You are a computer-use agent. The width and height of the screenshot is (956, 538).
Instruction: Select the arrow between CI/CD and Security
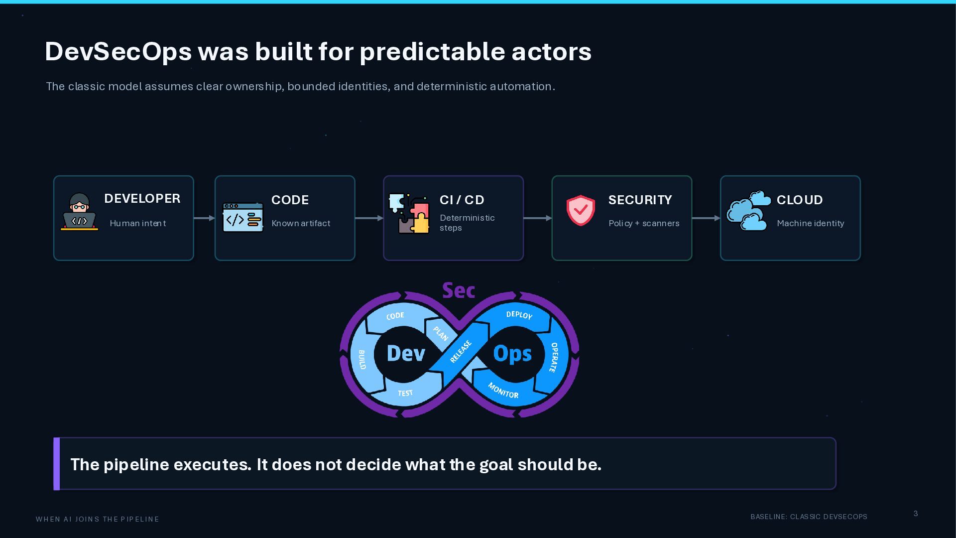[x=538, y=218]
